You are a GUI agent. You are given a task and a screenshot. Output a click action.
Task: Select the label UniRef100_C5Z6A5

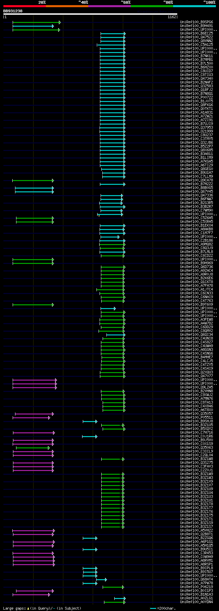pyautogui.click(x=196, y=218)
